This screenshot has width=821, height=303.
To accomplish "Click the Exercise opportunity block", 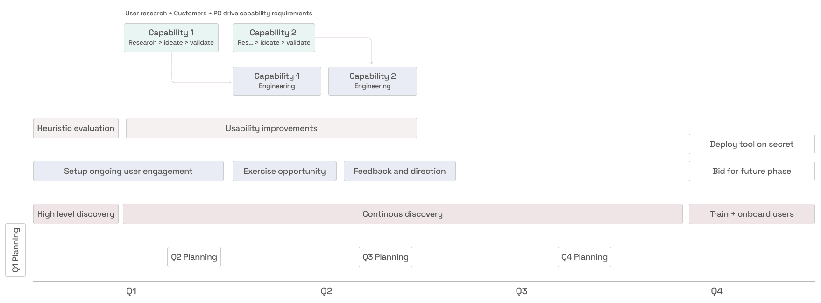I will [284, 171].
